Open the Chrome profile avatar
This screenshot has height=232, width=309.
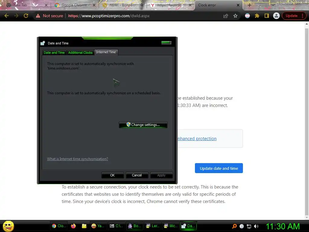pos(276,16)
